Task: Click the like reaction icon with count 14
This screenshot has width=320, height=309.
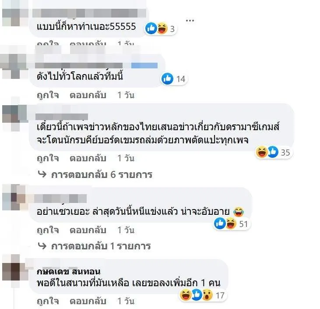Action: click(167, 78)
